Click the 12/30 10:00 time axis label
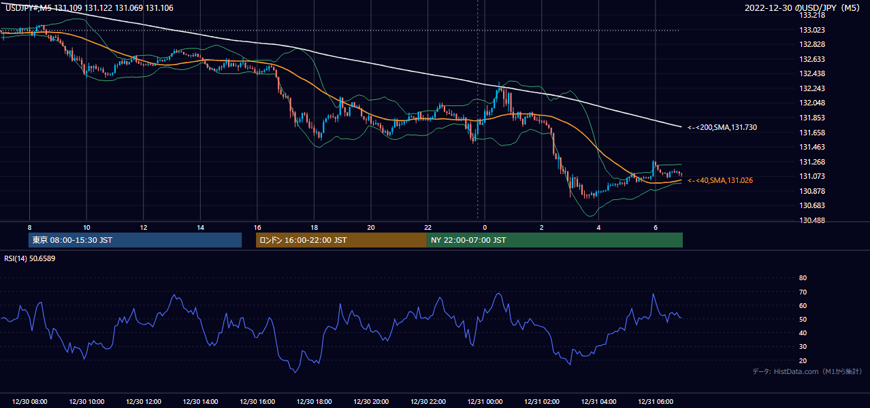 [x=86, y=402]
